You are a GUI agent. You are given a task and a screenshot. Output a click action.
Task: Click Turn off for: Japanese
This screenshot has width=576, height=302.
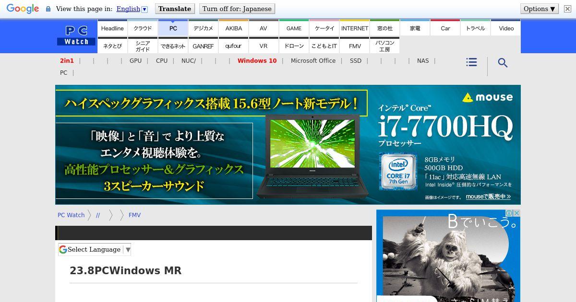[x=237, y=9]
